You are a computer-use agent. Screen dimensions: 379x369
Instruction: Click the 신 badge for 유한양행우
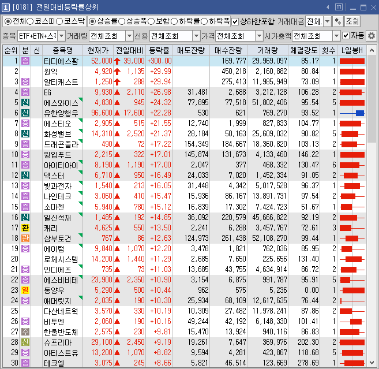click(x=25, y=113)
